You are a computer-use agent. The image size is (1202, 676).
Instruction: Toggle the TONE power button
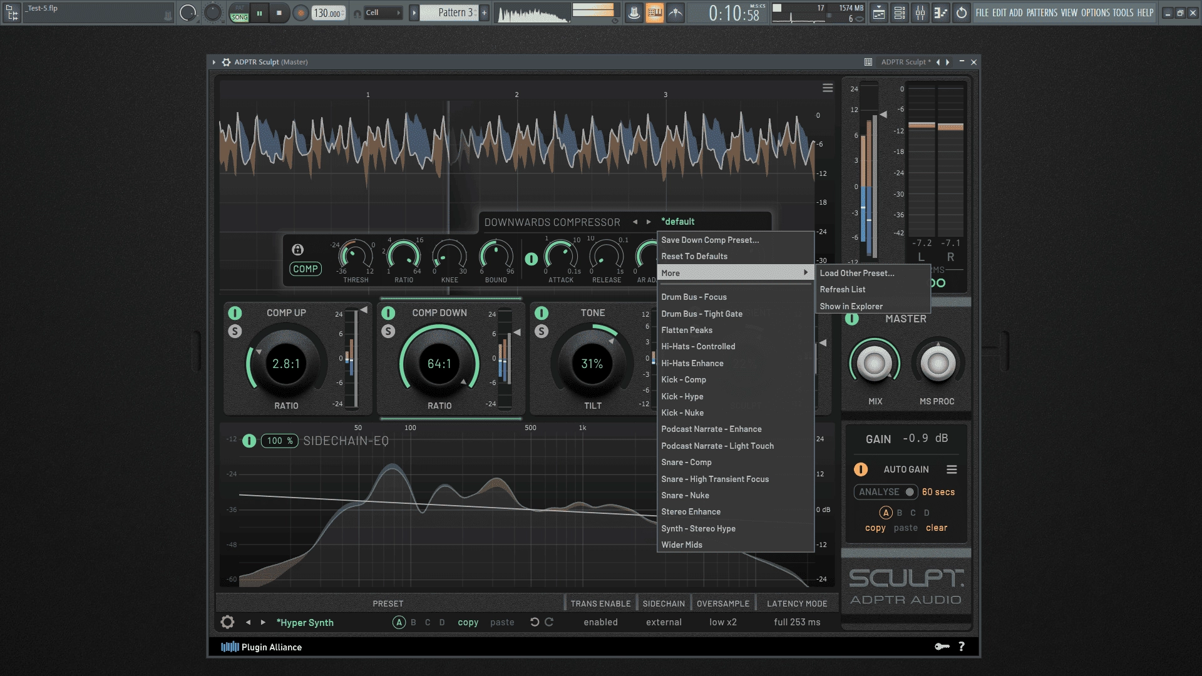(x=542, y=313)
